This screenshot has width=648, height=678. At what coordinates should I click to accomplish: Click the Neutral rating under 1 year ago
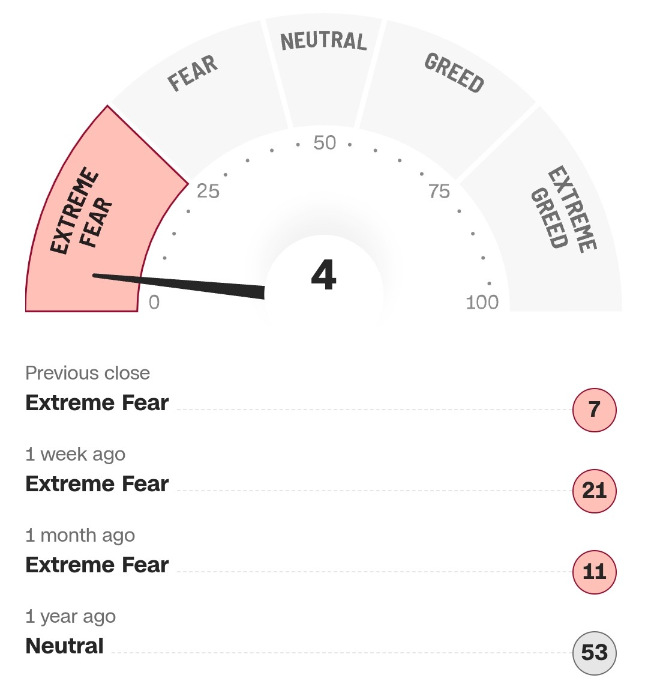point(64,646)
